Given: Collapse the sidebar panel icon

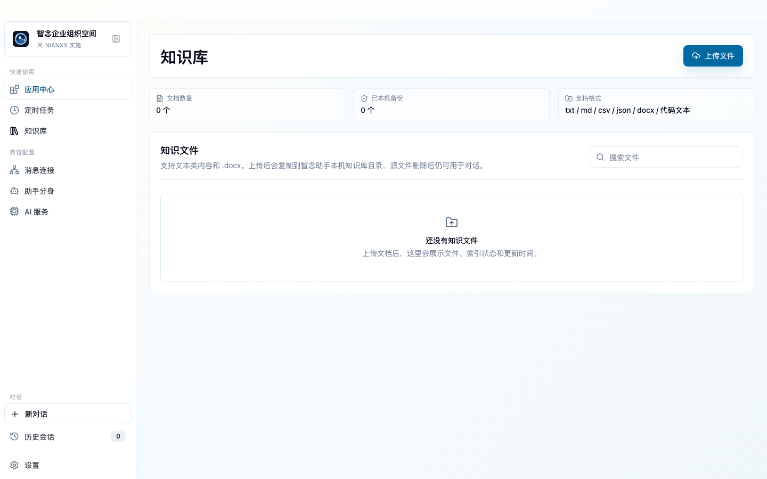Looking at the screenshot, I should tap(116, 39).
